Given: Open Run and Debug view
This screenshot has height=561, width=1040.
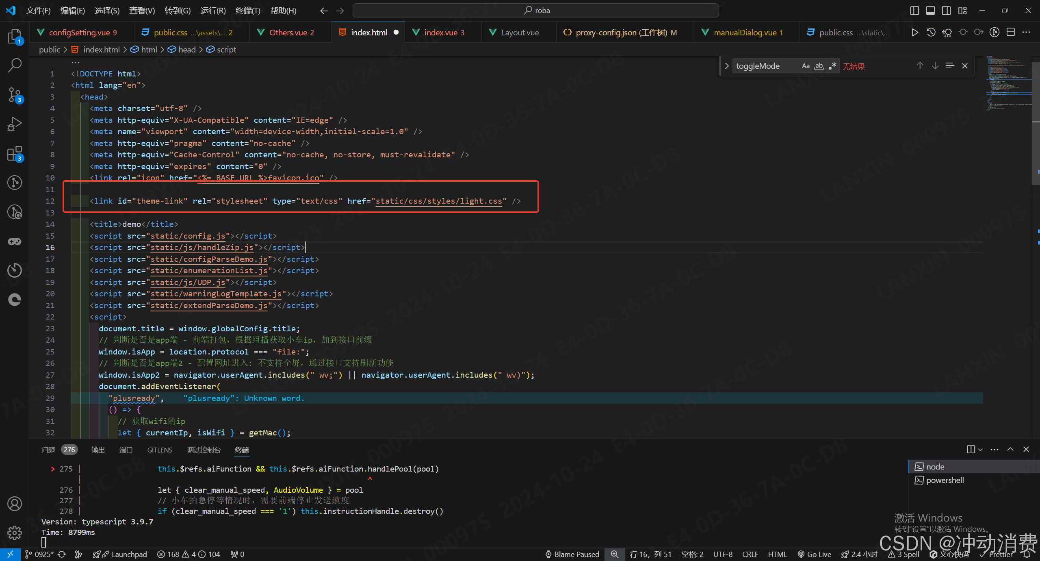Looking at the screenshot, I should tap(15, 124).
